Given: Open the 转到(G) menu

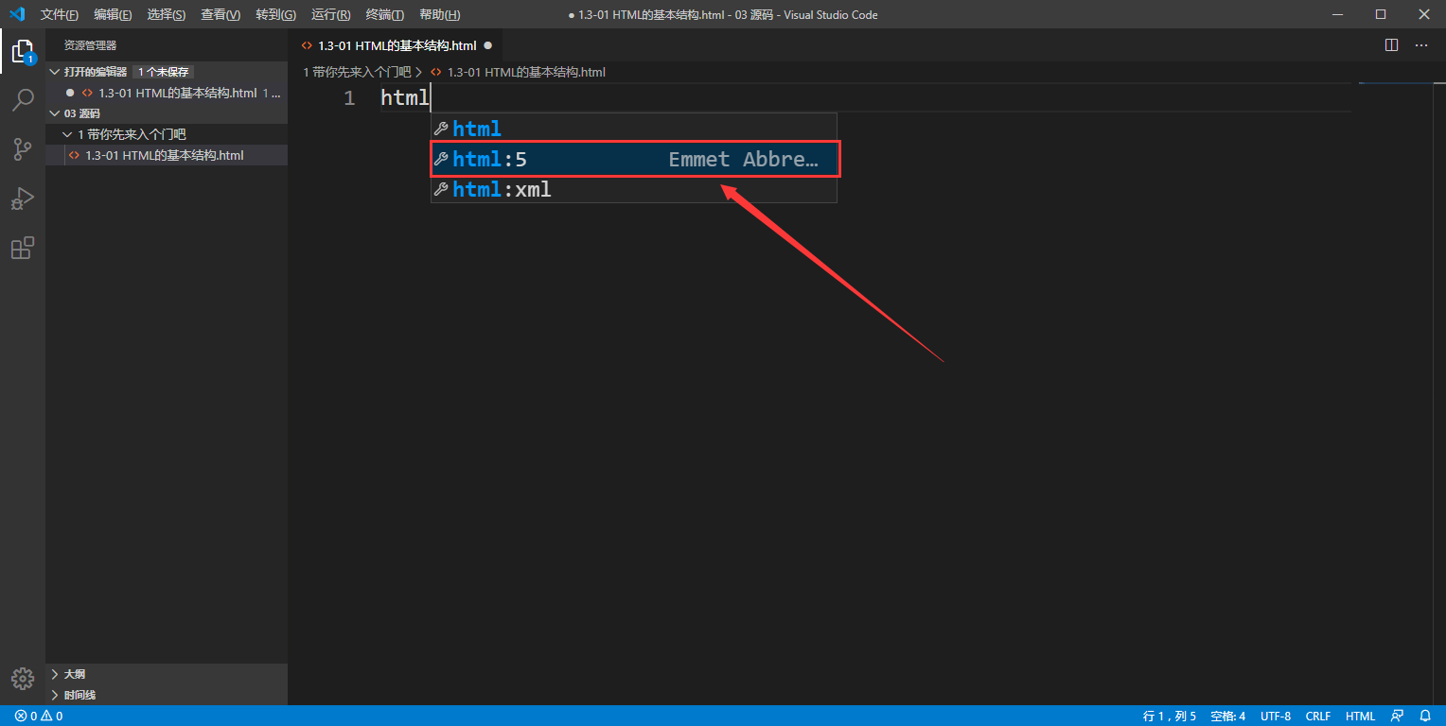Looking at the screenshot, I should click(275, 15).
